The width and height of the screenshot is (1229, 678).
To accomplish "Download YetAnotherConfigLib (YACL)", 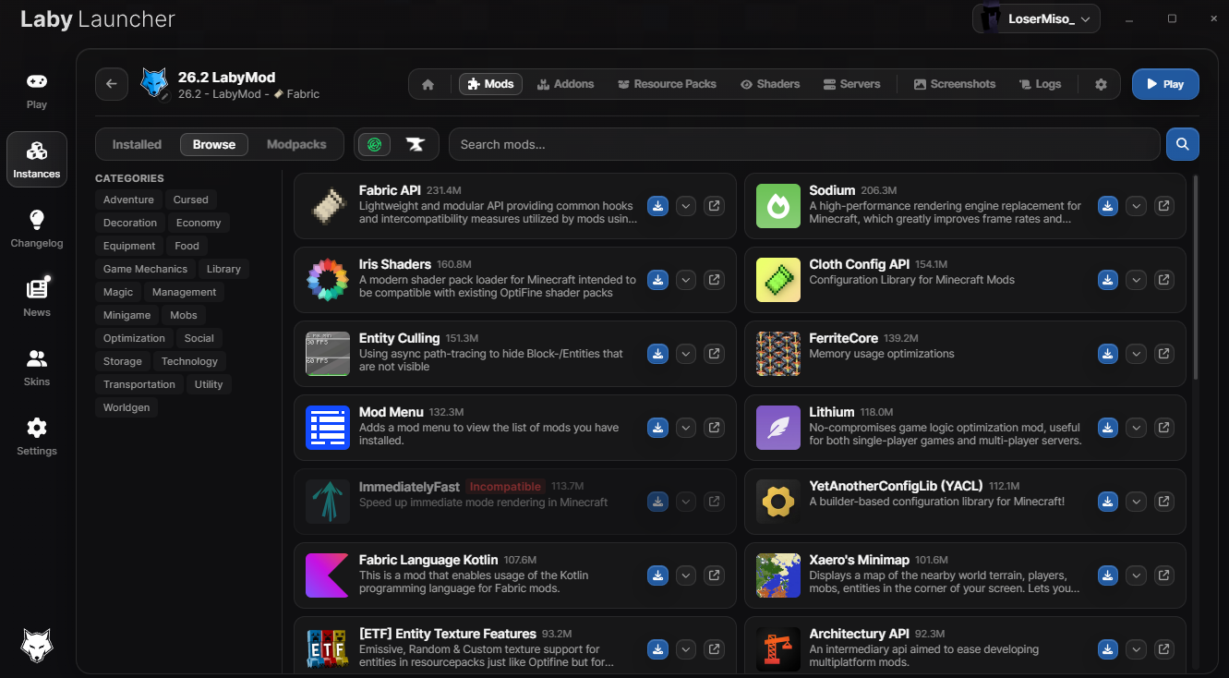I will point(1108,502).
